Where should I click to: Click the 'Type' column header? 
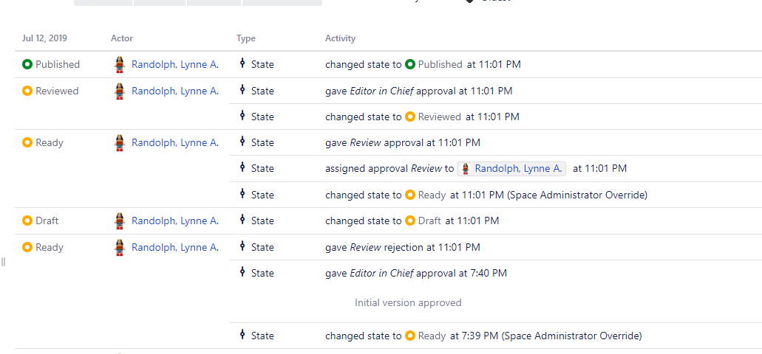pos(246,38)
